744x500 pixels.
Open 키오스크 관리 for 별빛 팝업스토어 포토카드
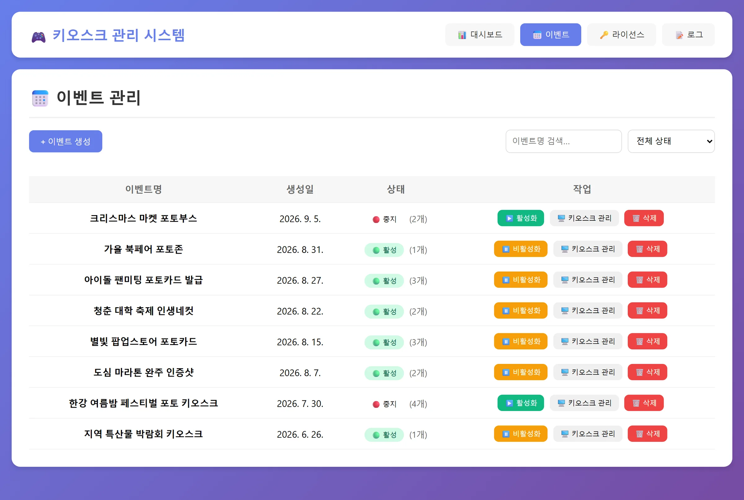coord(588,342)
